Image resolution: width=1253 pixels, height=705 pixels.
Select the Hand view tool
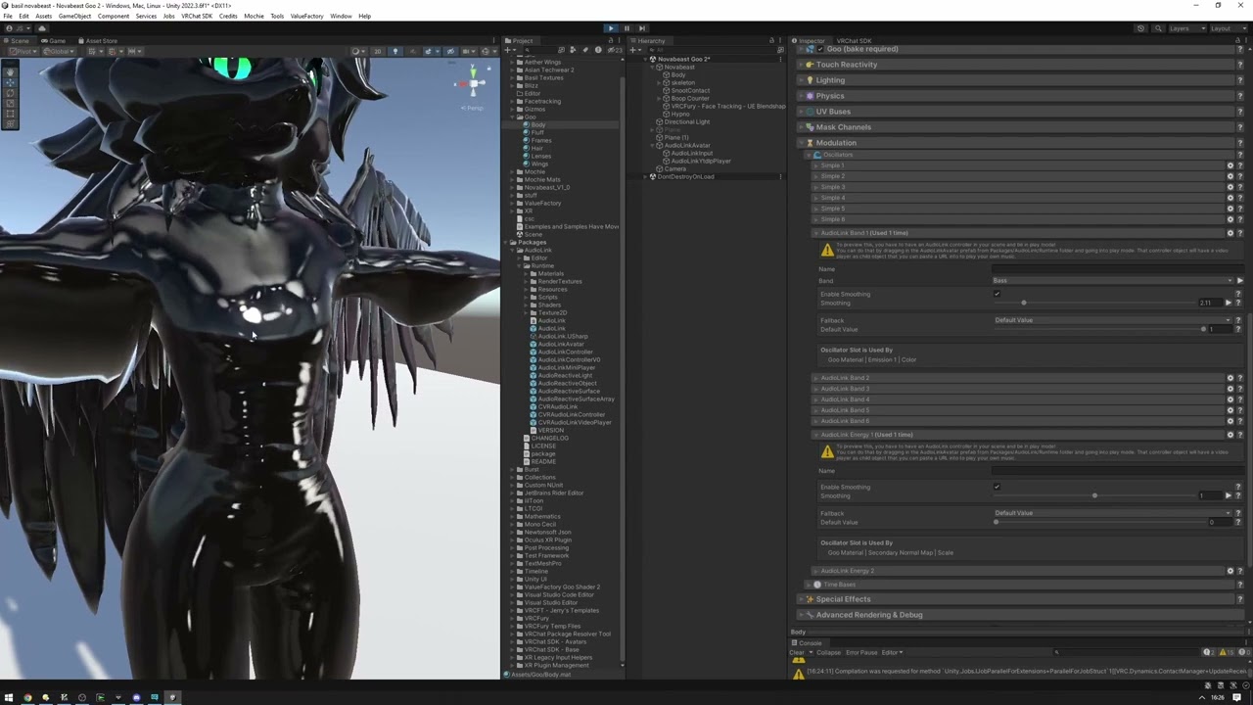10,71
